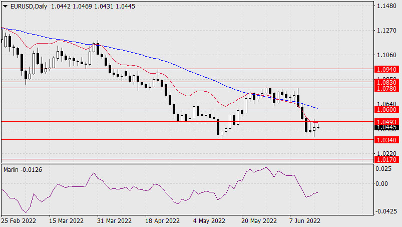Click the OHLC values 1.0442 1.0469 1.0431 1.0445

[93, 7]
